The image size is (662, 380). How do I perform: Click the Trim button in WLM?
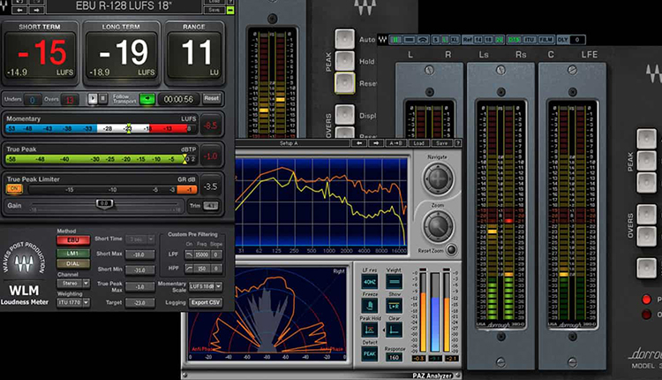211,206
